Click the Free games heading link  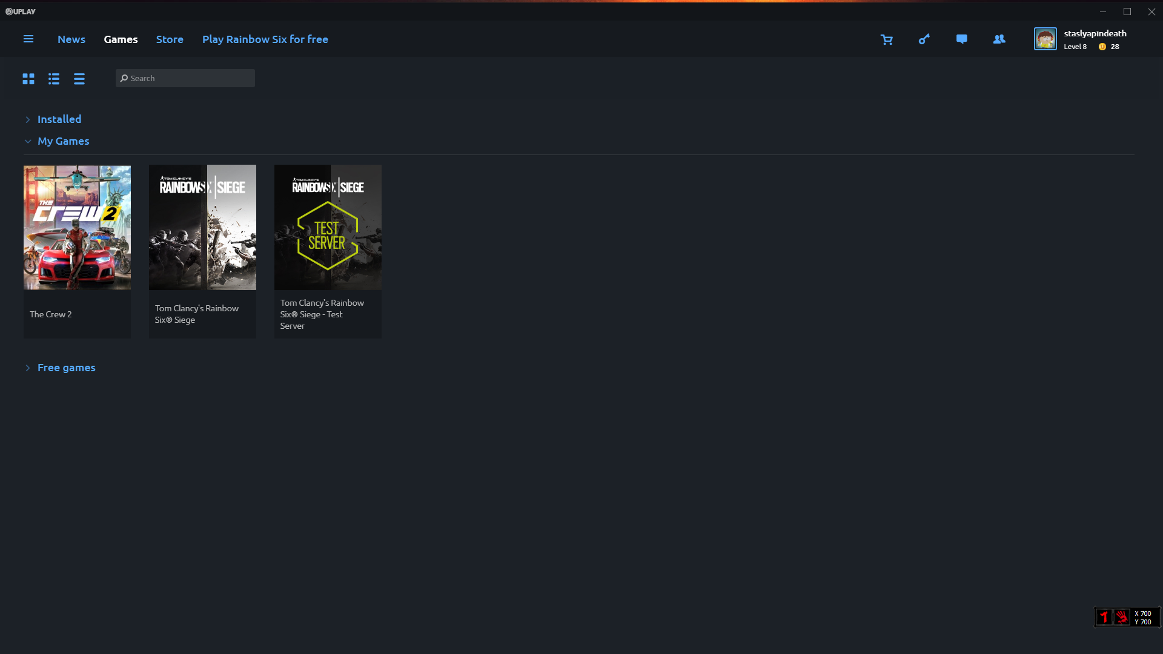[67, 368]
